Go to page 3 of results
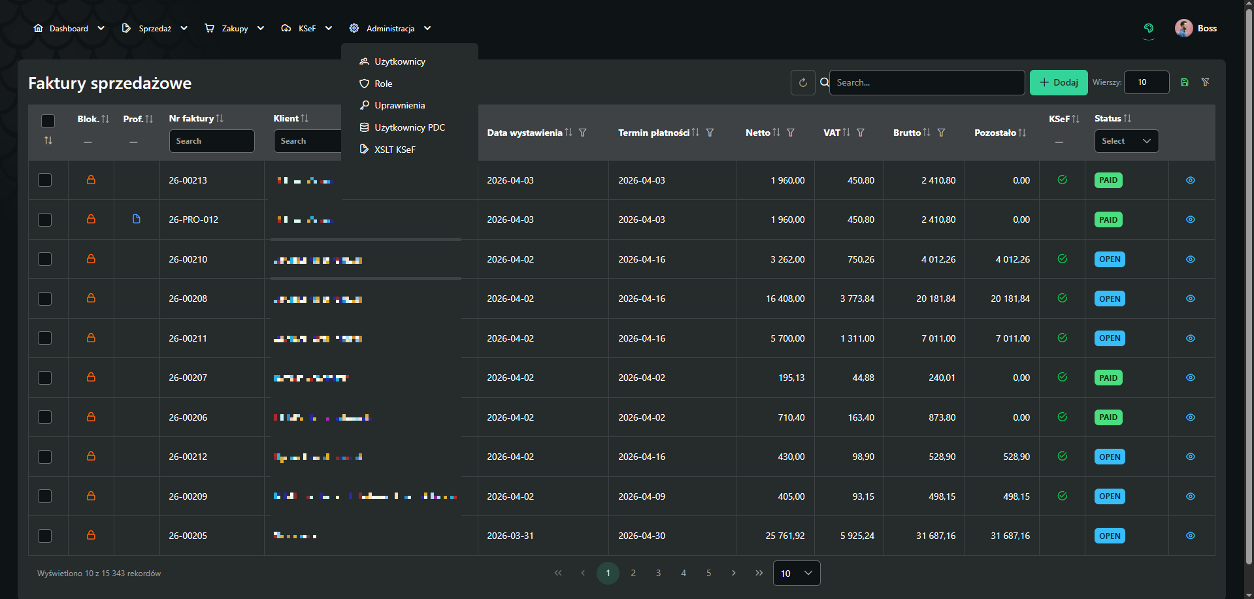The height and width of the screenshot is (599, 1254). pyautogui.click(x=658, y=573)
